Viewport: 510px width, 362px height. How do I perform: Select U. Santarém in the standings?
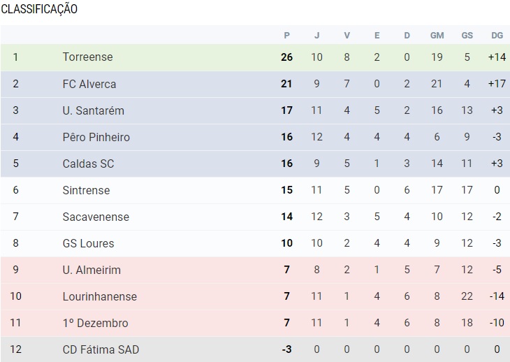pos(94,110)
